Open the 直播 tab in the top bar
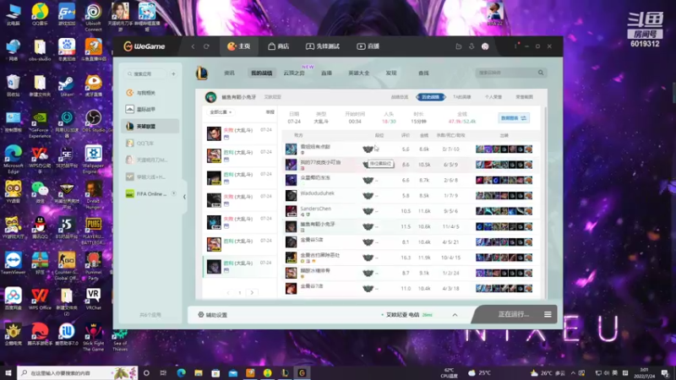Image resolution: width=676 pixels, height=380 pixels. click(368, 46)
